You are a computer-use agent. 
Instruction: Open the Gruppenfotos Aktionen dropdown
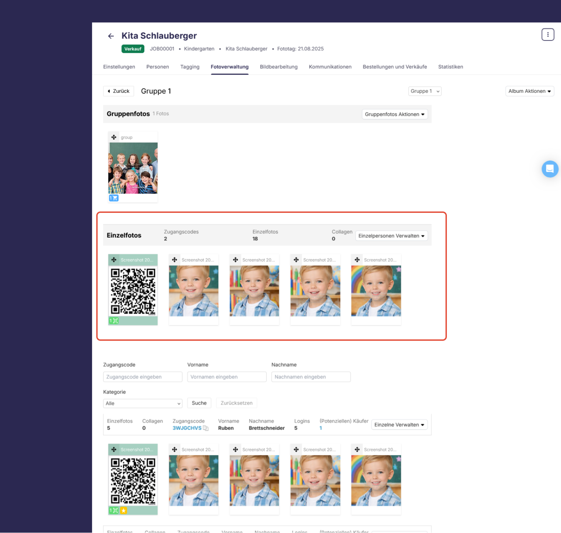pos(395,114)
